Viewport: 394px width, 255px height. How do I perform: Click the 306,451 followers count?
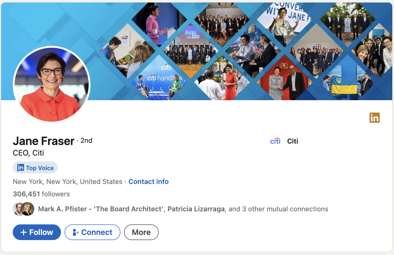(41, 194)
